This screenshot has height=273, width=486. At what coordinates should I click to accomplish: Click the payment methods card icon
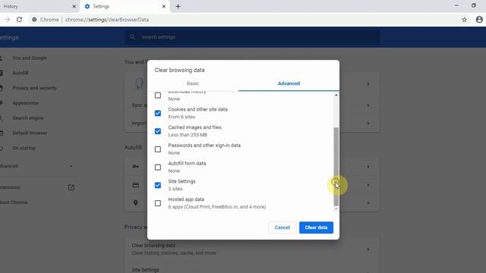tap(136, 185)
